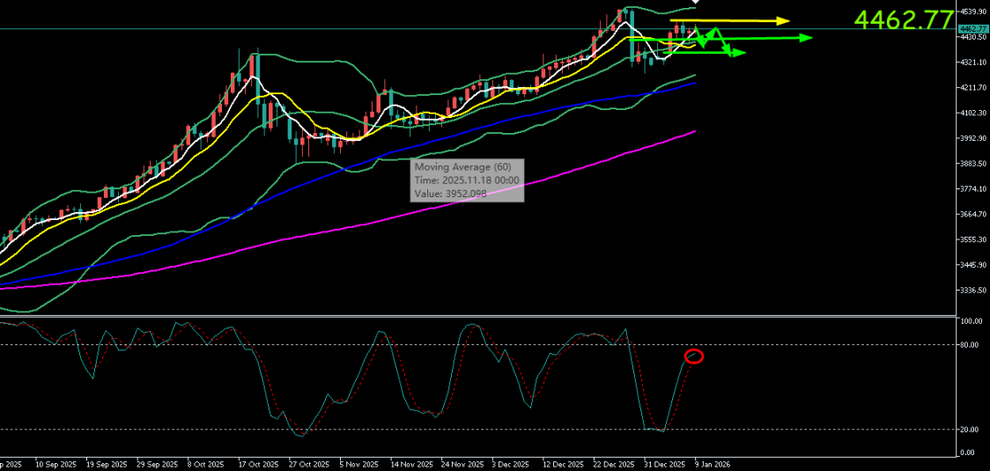Click the 20.00 oscillator level label

pyautogui.click(x=971, y=430)
